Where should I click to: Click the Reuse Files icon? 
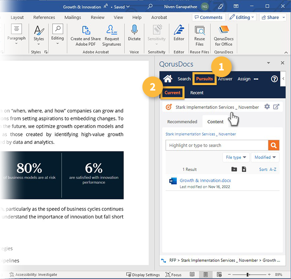pos(200,30)
